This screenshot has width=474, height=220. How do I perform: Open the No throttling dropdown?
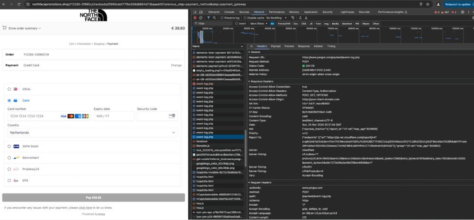point(277,18)
